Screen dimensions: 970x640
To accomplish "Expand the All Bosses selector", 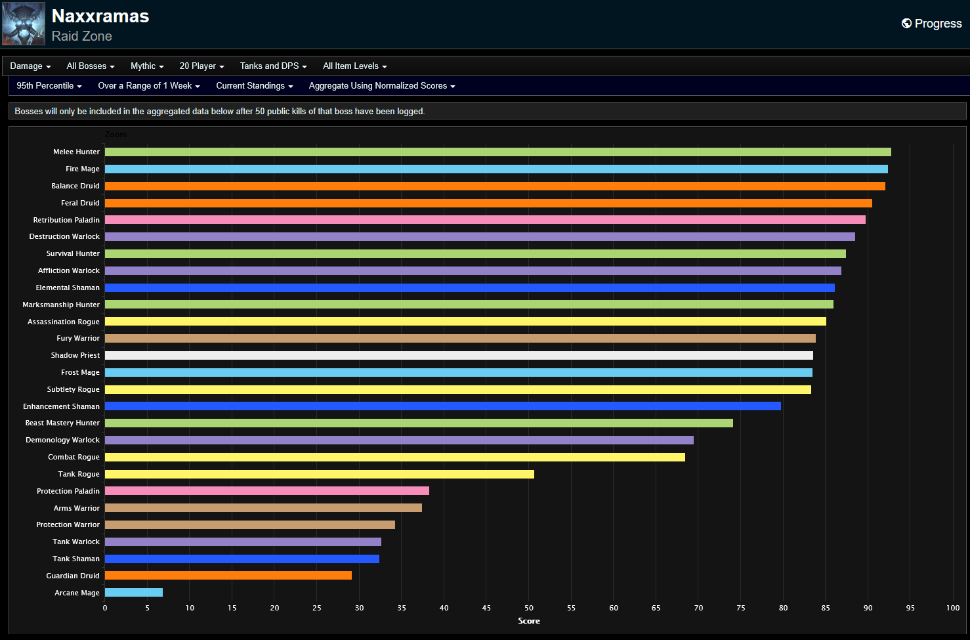I will pyautogui.click(x=90, y=66).
